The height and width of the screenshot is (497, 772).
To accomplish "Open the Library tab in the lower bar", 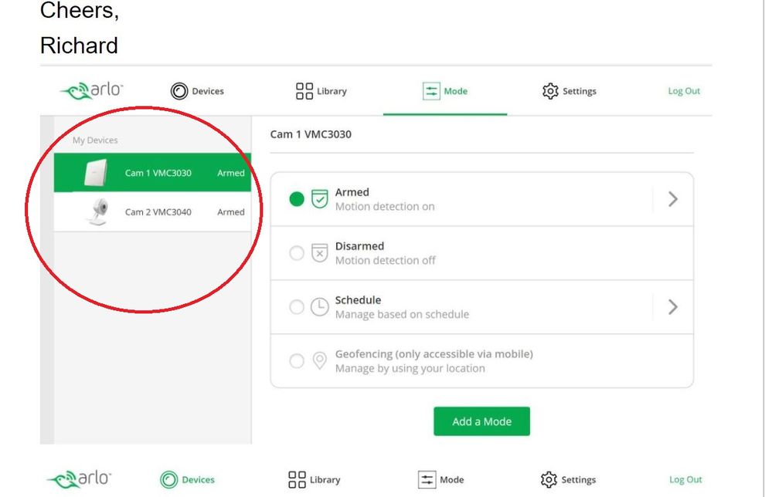I will tap(314, 479).
